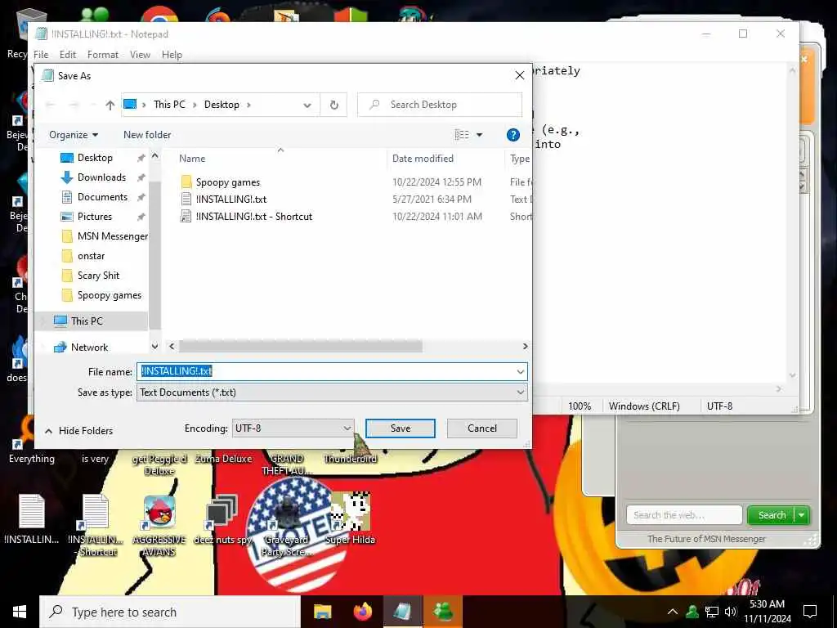Open Downloads in the navigation pane

pos(101,177)
